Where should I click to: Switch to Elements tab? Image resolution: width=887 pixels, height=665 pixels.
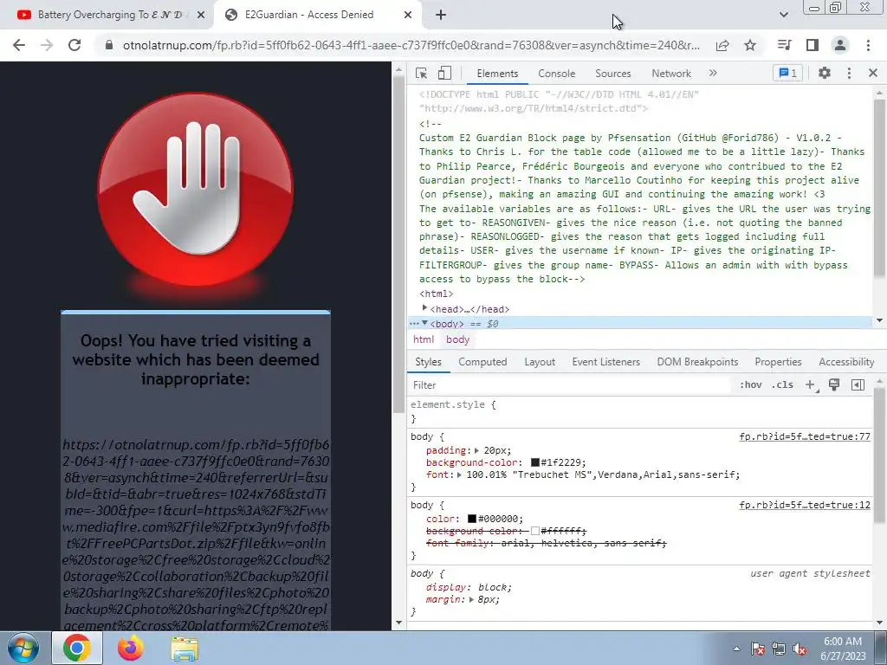tap(497, 74)
